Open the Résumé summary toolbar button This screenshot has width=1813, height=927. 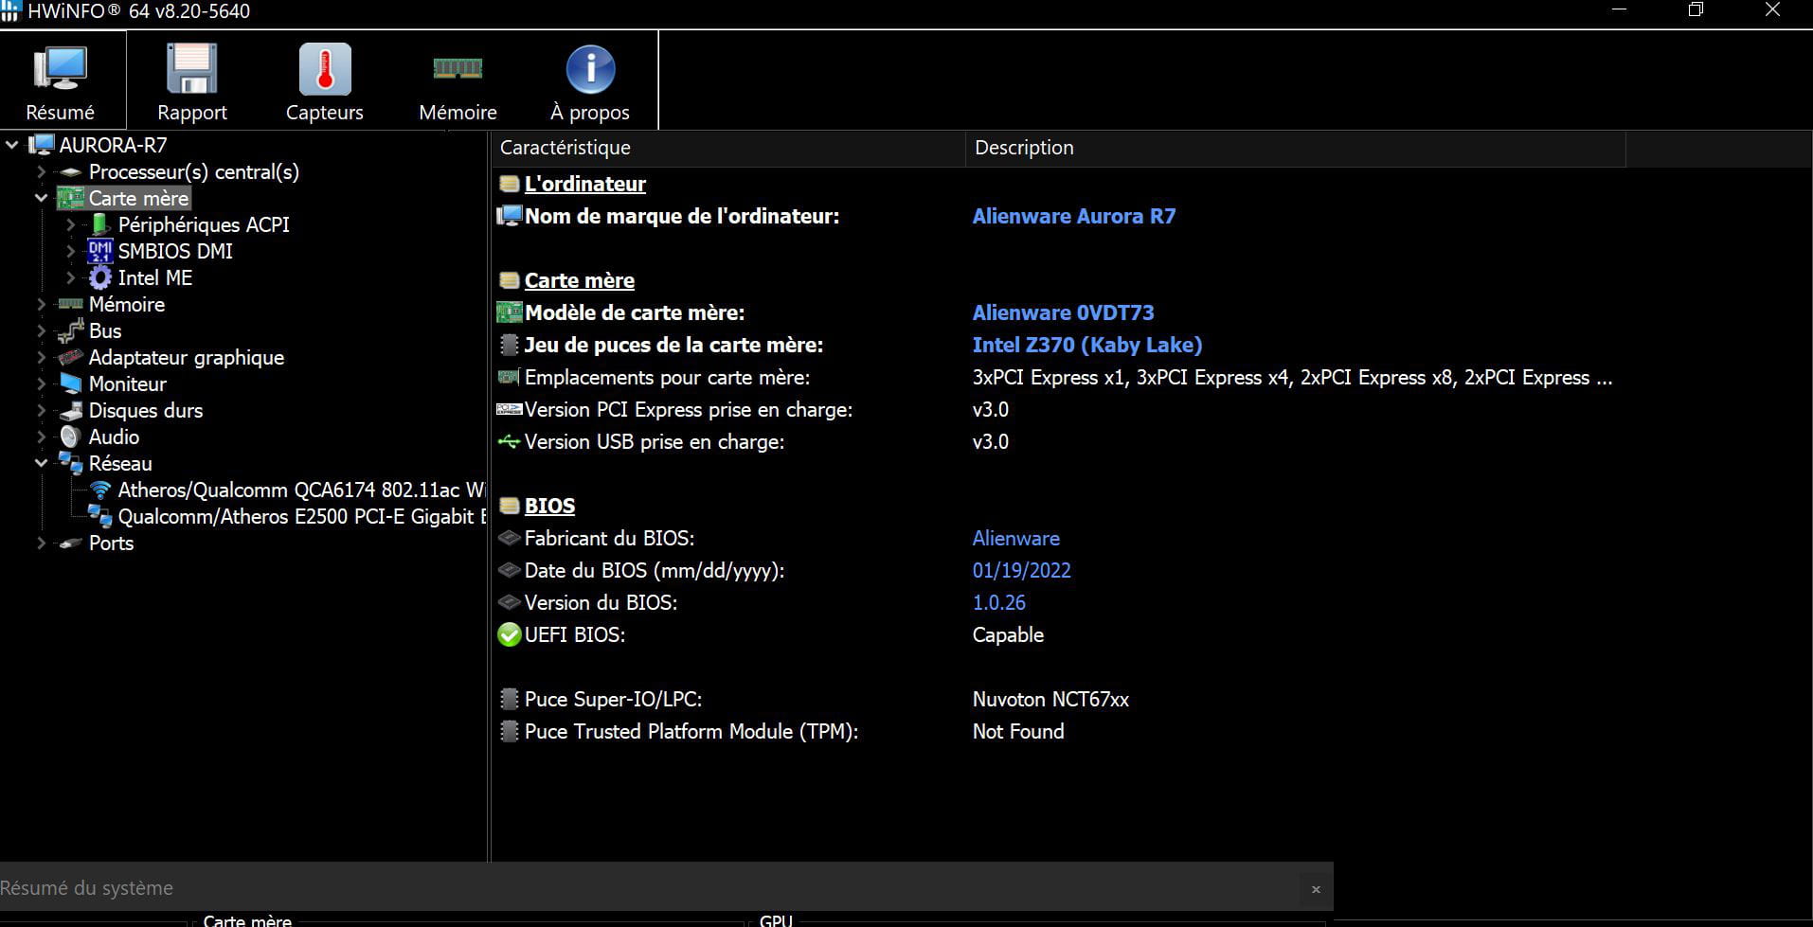(x=62, y=82)
